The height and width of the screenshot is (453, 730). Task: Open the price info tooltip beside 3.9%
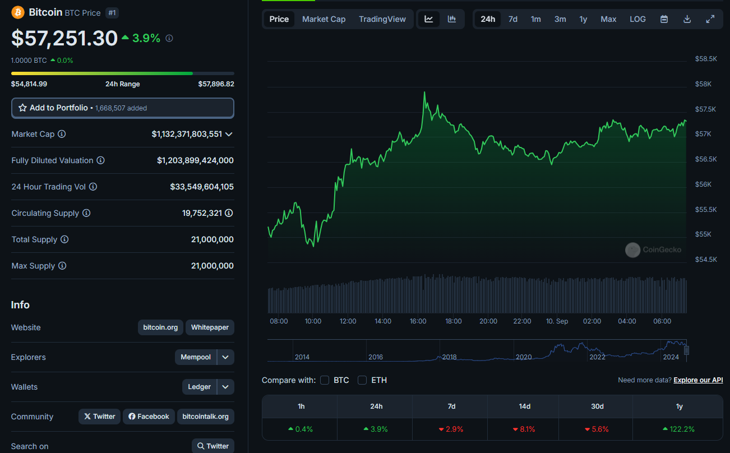(x=169, y=38)
